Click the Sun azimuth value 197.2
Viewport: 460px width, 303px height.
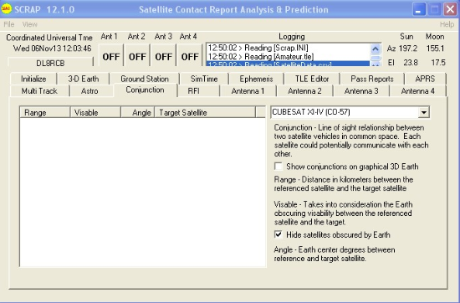(x=408, y=49)
